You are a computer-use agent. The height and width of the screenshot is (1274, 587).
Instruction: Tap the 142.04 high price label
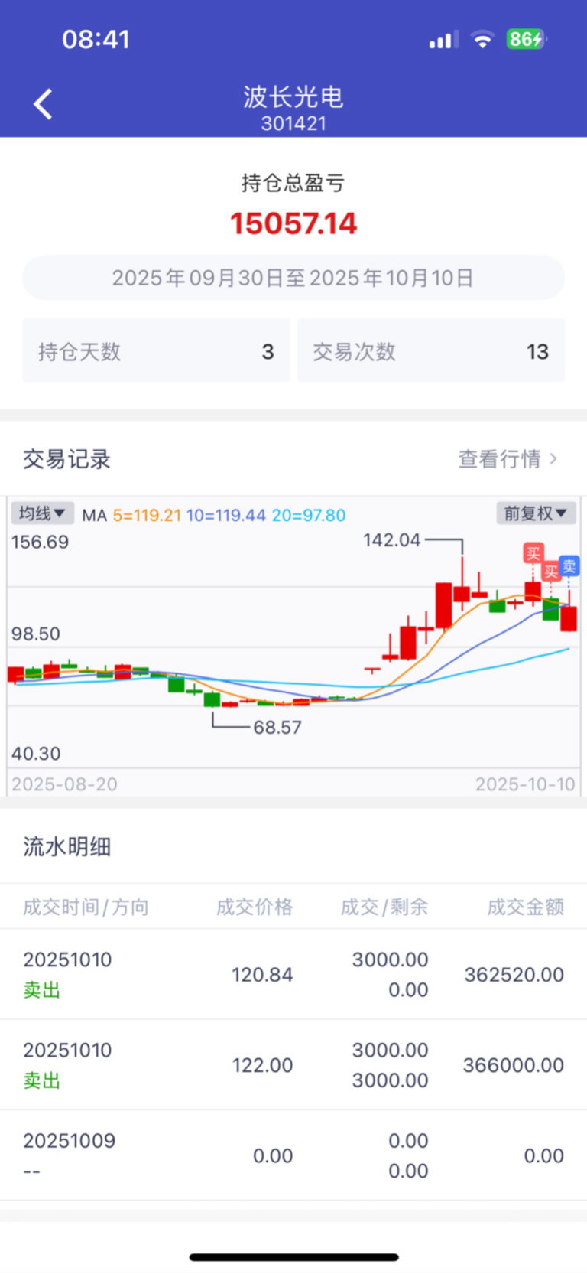coord(391,540)
